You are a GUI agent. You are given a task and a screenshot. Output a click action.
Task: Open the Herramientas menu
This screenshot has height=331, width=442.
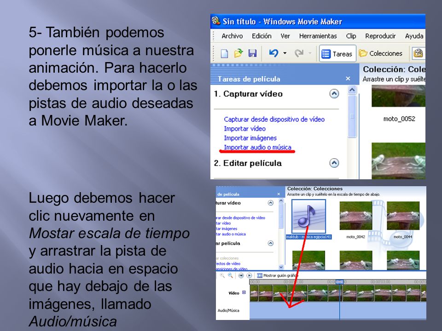(x=318, y=36)
